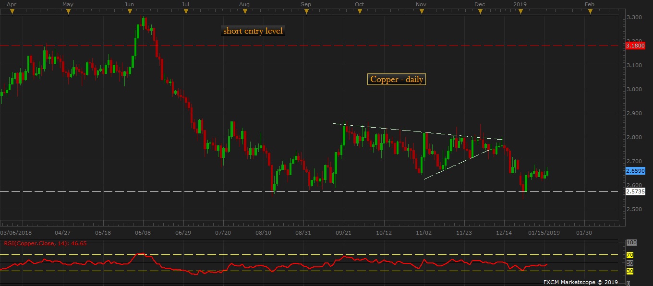Click the 2.800 price axis label
Screen dimensions: 653x286
click(635, 137)
